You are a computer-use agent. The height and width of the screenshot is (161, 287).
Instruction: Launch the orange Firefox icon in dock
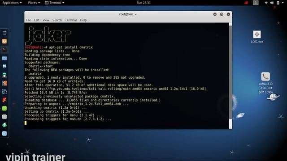[4, 41]
